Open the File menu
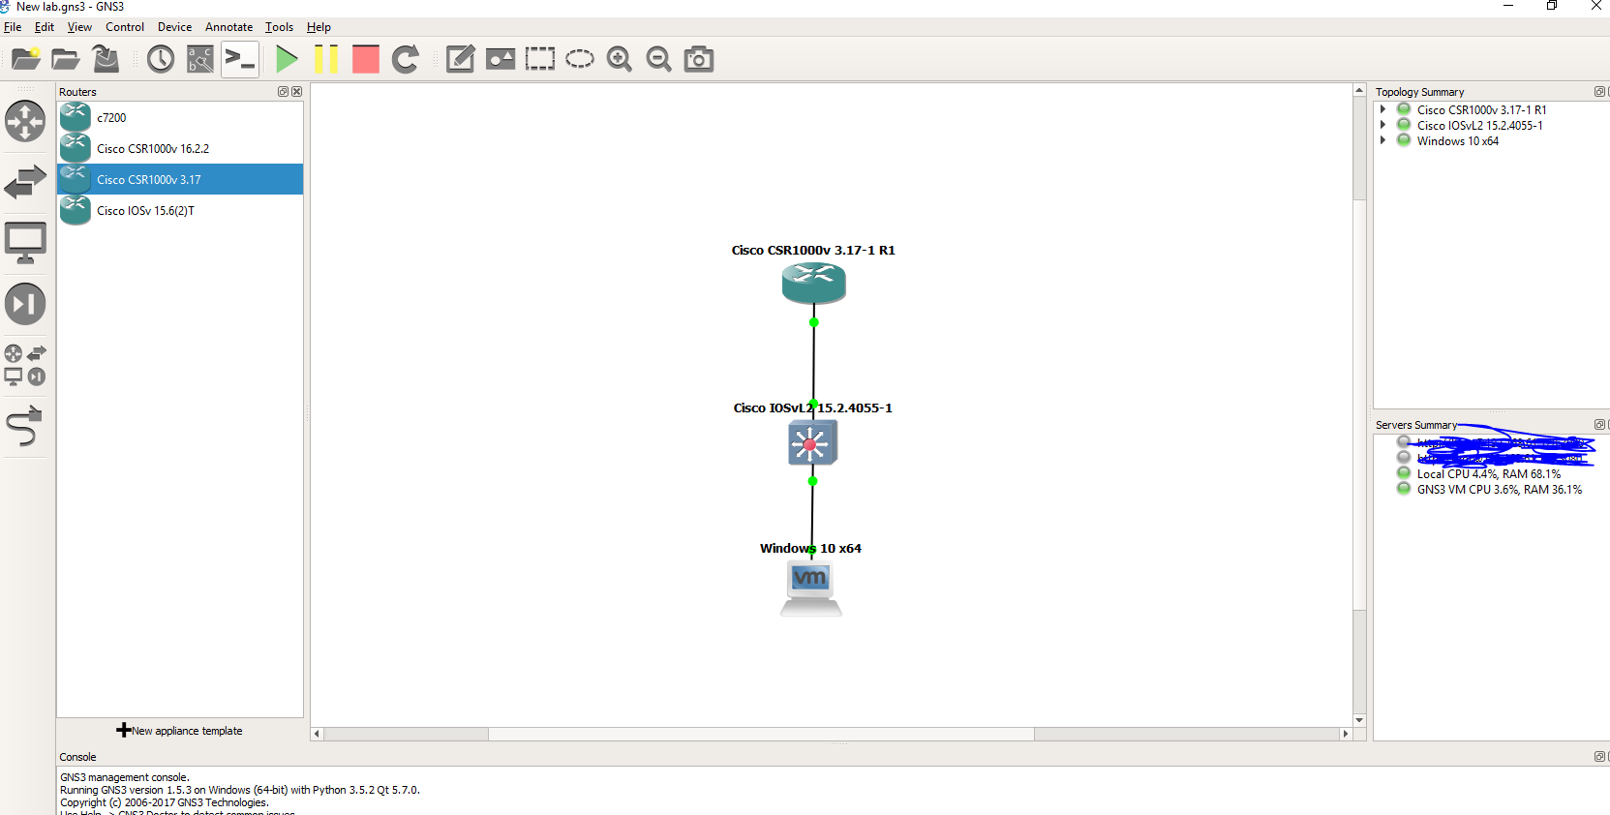The image size is (1610, 815). (13, 27)
